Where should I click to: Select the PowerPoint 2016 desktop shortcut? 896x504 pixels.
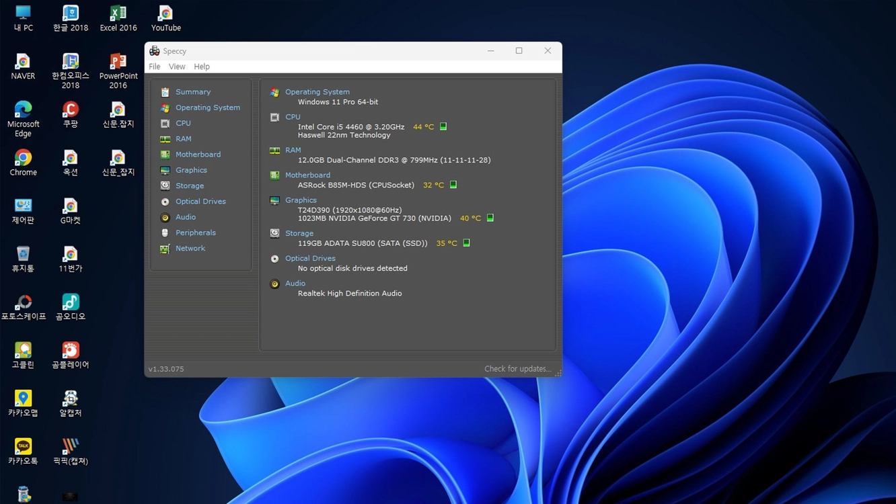click(118, 71)
